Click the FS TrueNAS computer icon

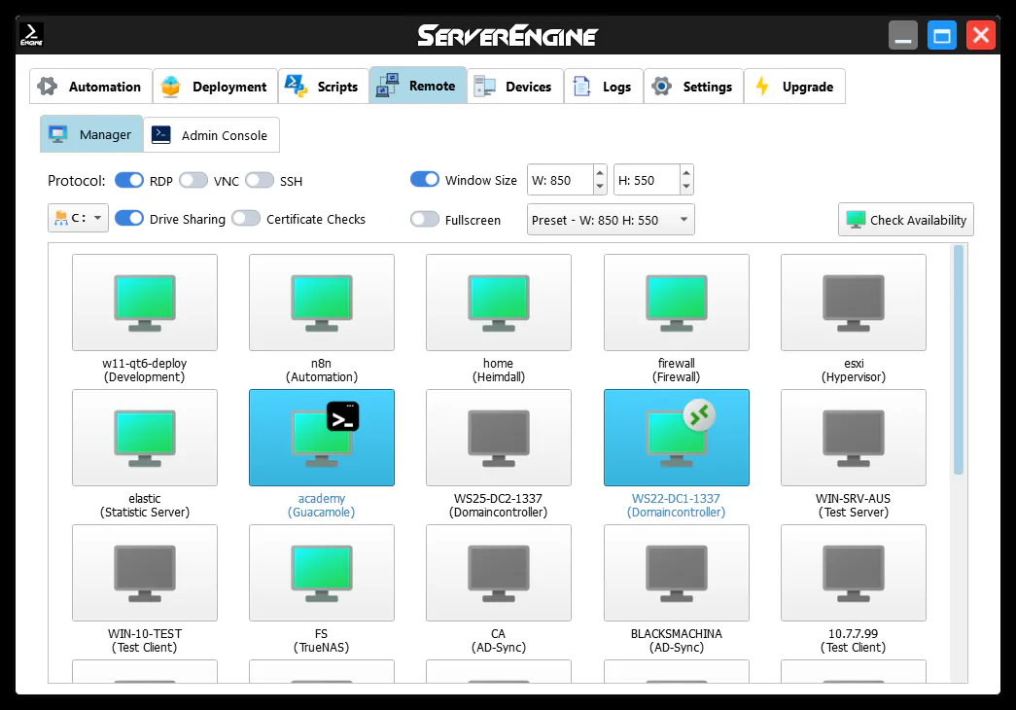click(x=322, y=572)
